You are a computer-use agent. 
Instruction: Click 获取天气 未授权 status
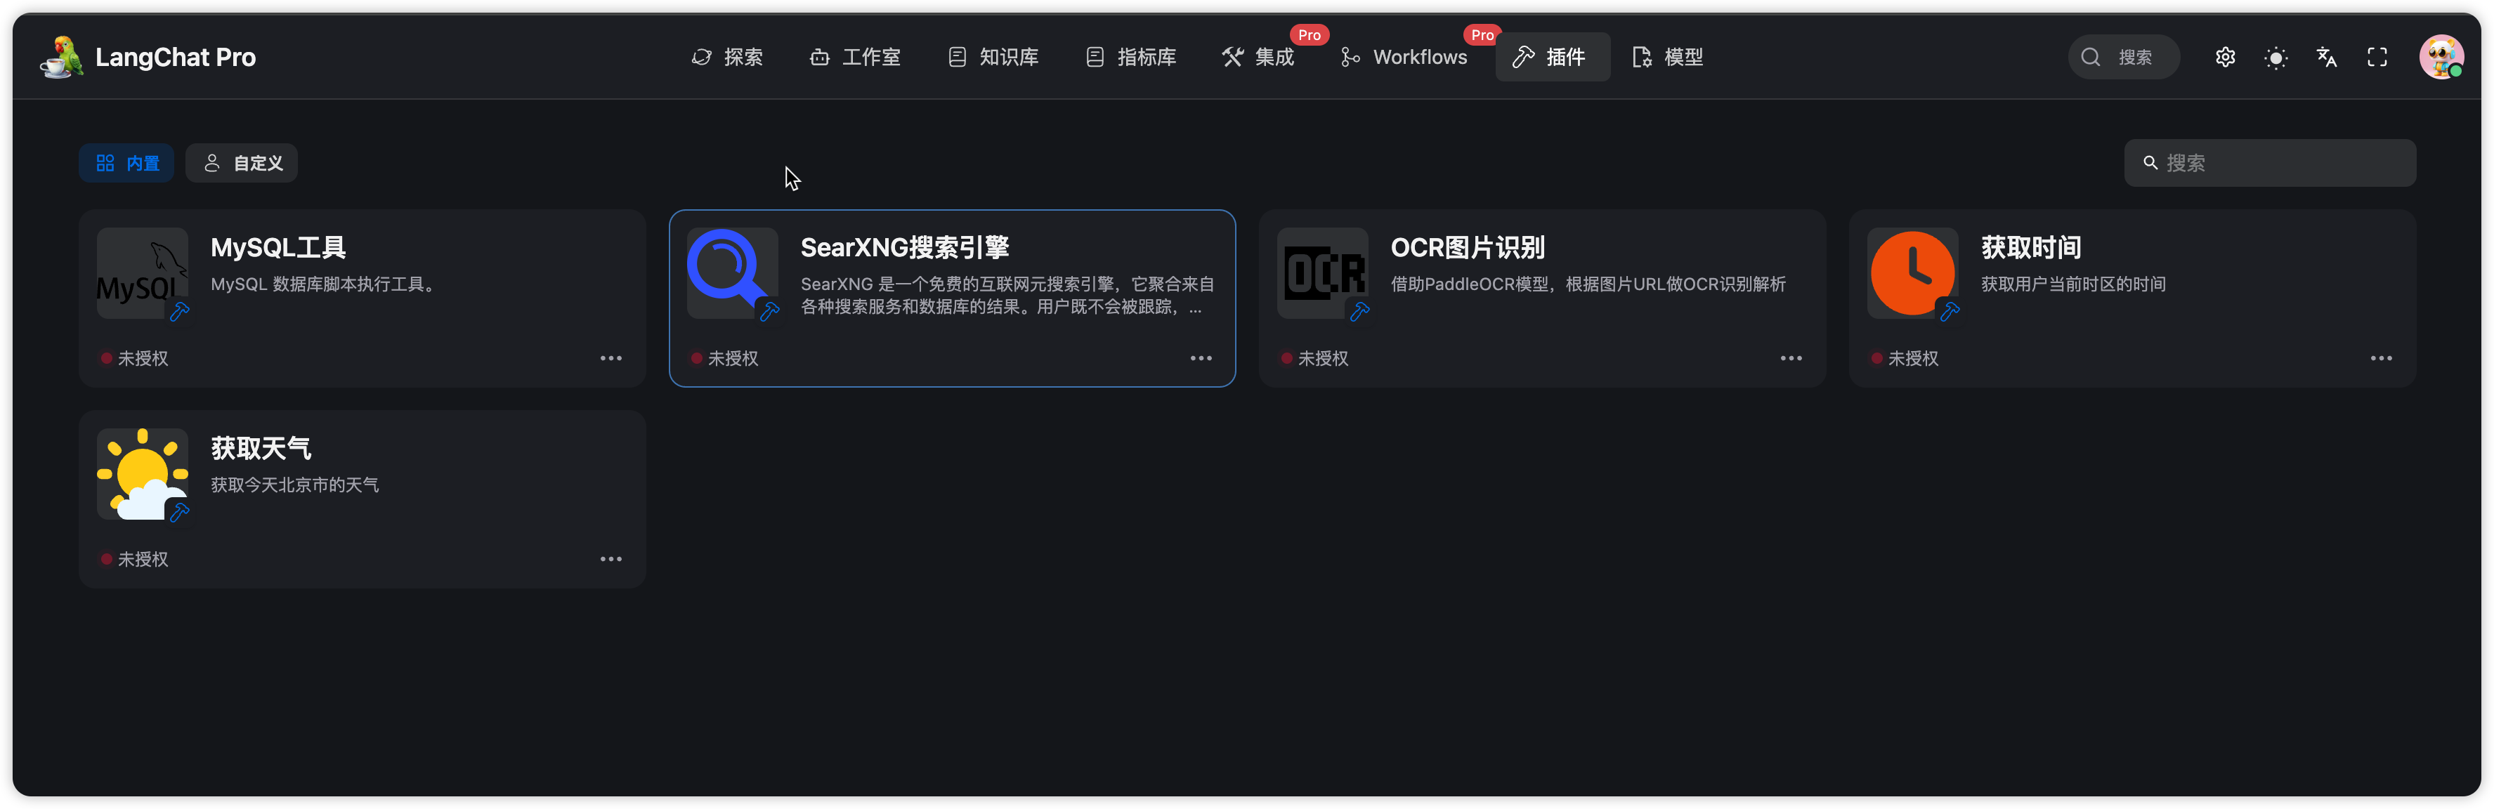[x=135, y=559]
